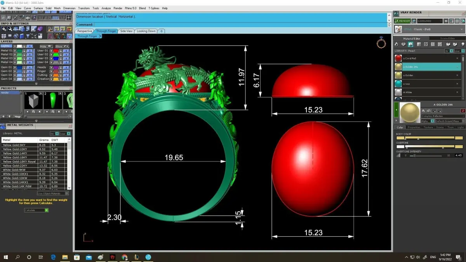This screenshot has width=466, height=262.
Task: Remove the a Coral Red material
Action: tap(457, 58)
